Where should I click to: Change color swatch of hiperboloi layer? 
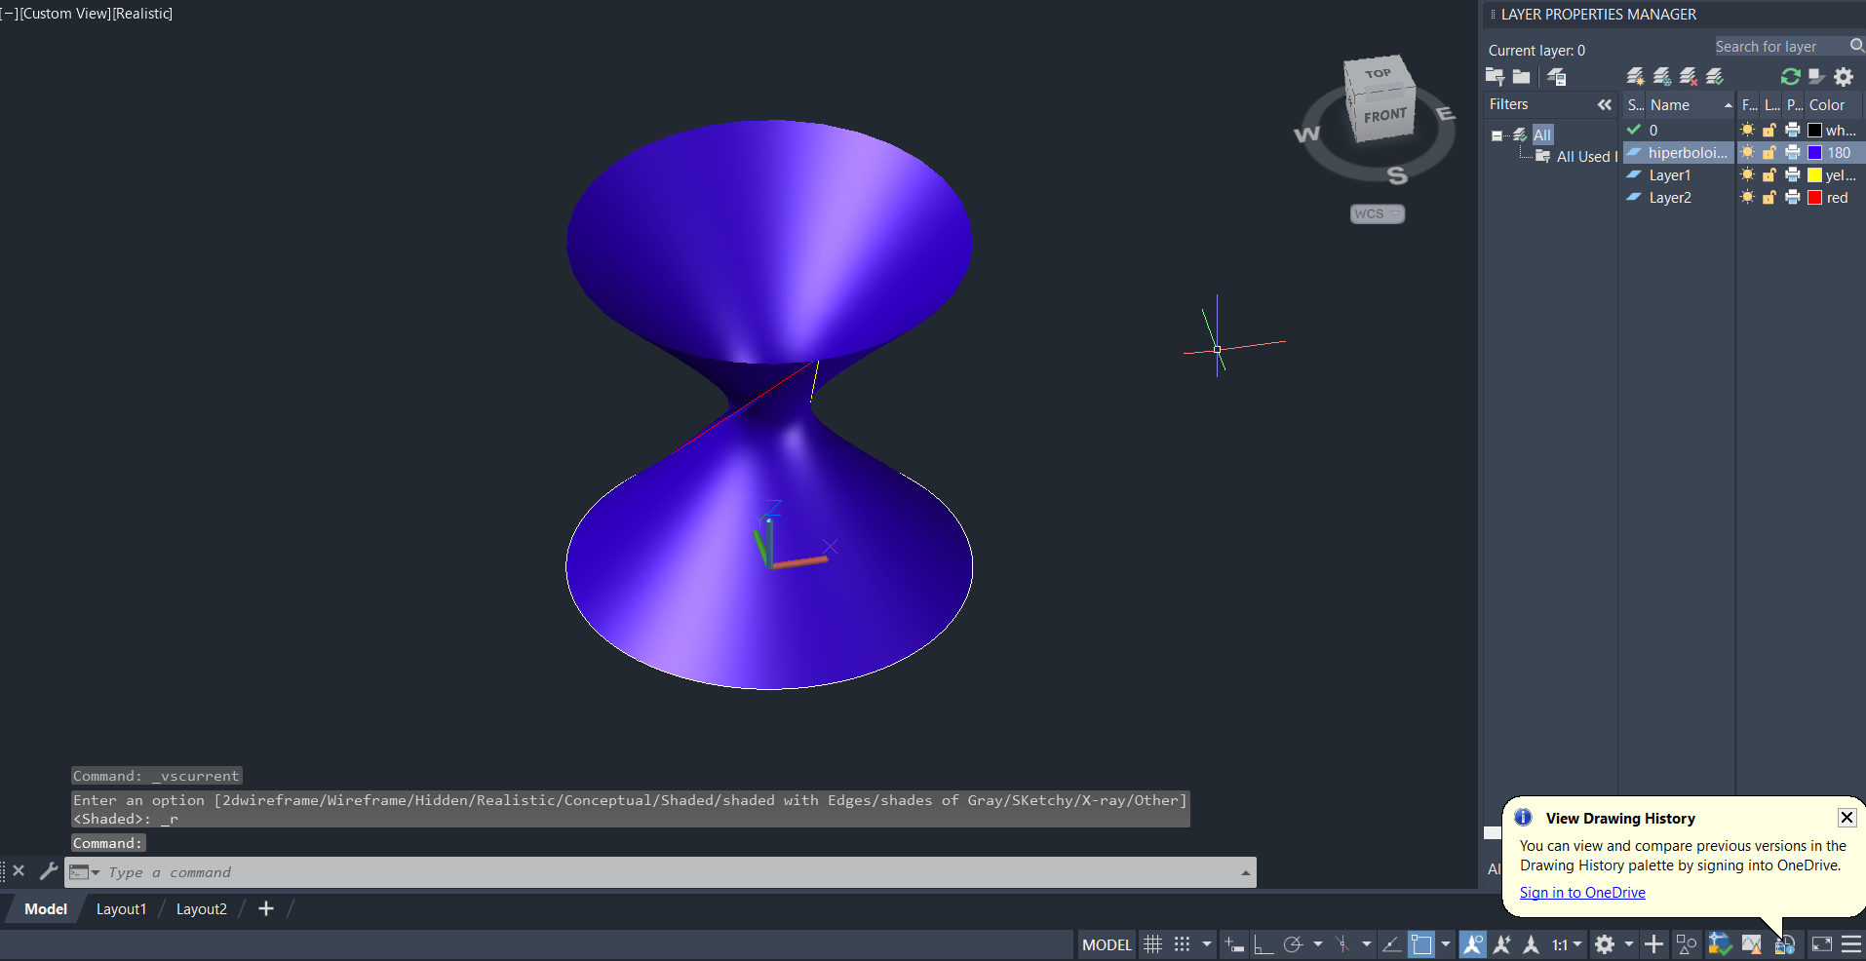coord(1814,152)
